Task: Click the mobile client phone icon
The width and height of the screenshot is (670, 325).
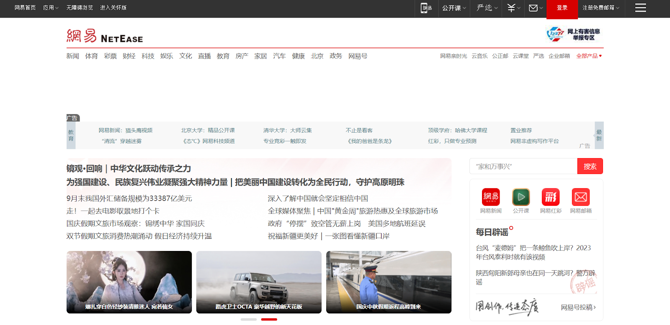Action: coord(426,8)
